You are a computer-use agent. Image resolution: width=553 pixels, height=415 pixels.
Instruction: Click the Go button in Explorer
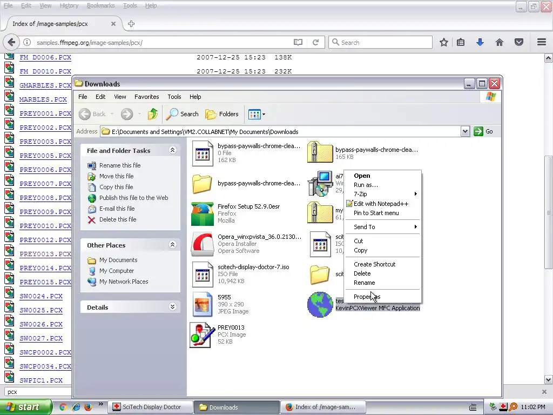tap(484, 131)
